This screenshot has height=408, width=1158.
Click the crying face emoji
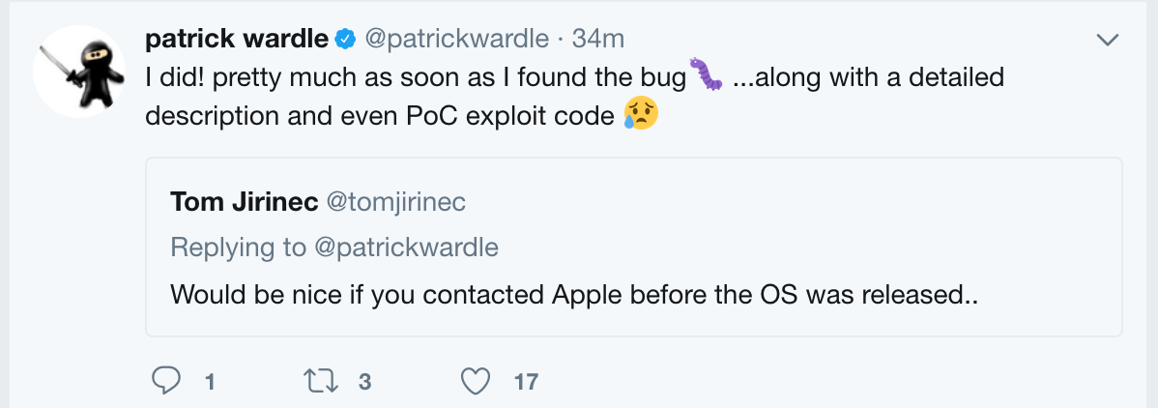641,114
